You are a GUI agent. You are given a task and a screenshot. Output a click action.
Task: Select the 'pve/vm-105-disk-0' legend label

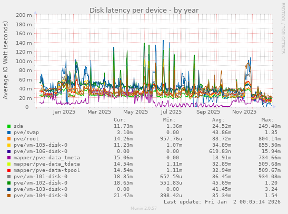pyautogui.click(x=41, y=145)
